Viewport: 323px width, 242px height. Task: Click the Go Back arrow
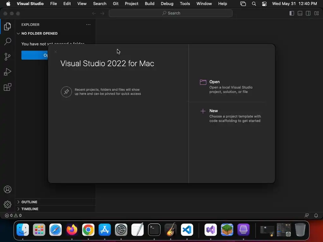click(94, 13)
